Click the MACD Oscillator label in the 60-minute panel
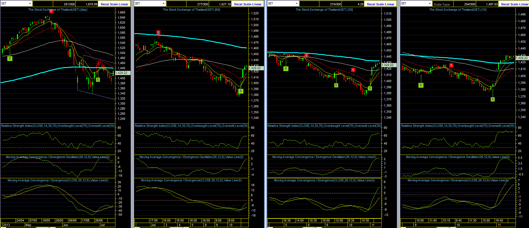529x228 pixels. click(191, 157)
